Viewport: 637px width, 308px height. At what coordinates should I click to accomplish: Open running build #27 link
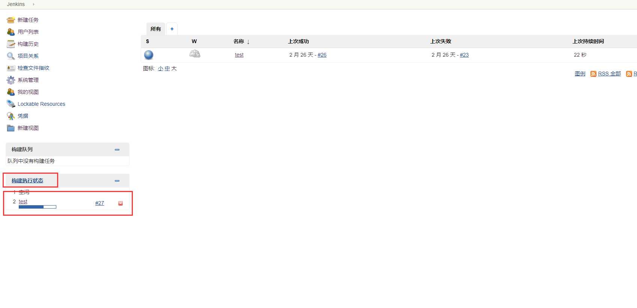(x=99, y=203)
